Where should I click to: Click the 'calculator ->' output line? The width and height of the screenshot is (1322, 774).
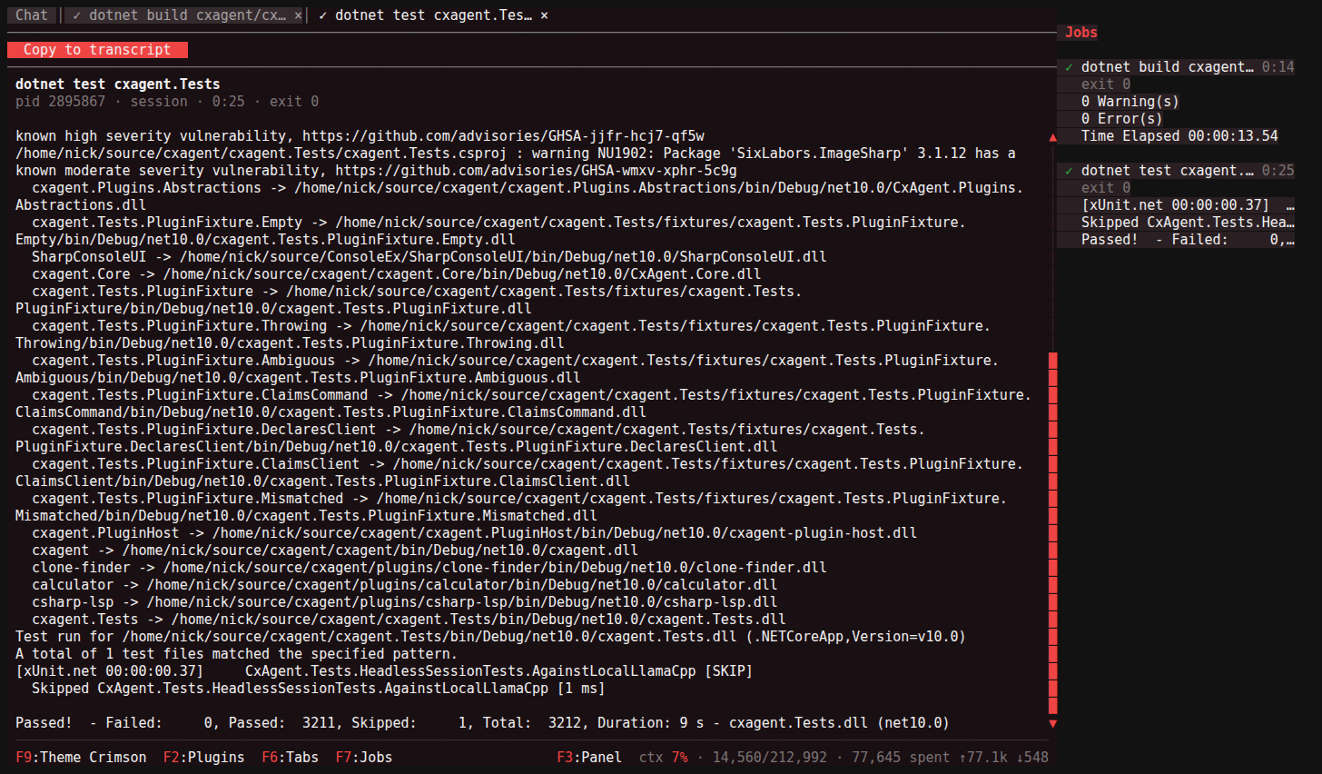(405, 585)
